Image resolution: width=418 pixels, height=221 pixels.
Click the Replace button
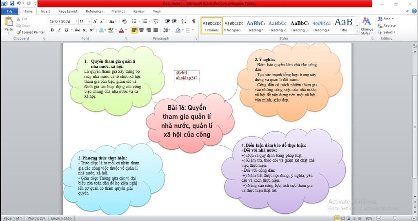tap(387, 26)
